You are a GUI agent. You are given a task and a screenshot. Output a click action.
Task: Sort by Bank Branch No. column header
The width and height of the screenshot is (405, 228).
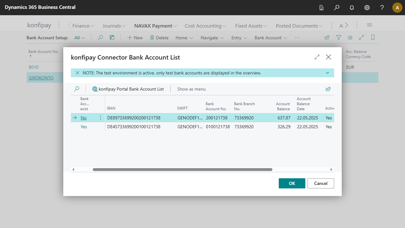pyautogui.click(x=244, y=106)
